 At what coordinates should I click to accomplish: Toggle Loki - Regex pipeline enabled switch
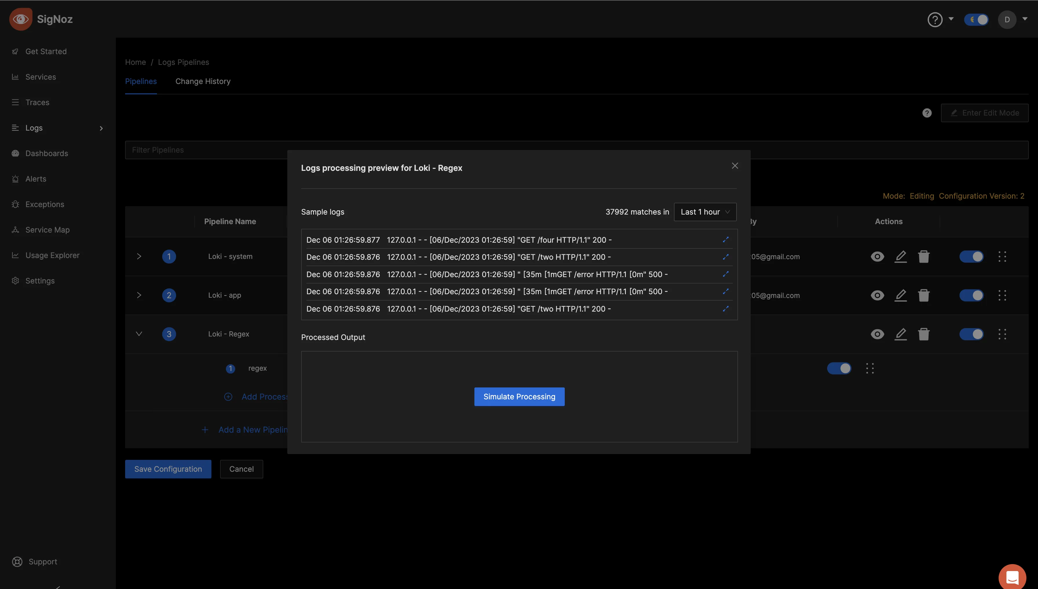pos(971,334)
